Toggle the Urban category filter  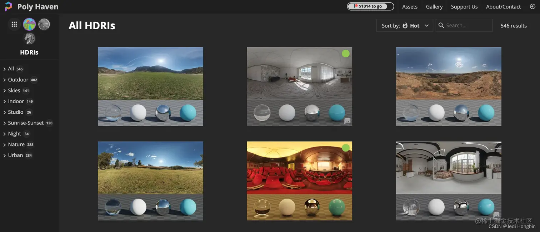click(x=15, y=155)
